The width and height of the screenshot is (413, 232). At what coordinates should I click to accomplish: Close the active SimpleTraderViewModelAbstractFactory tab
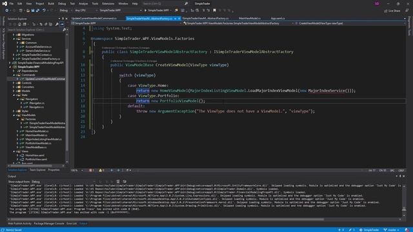point(179,19)
